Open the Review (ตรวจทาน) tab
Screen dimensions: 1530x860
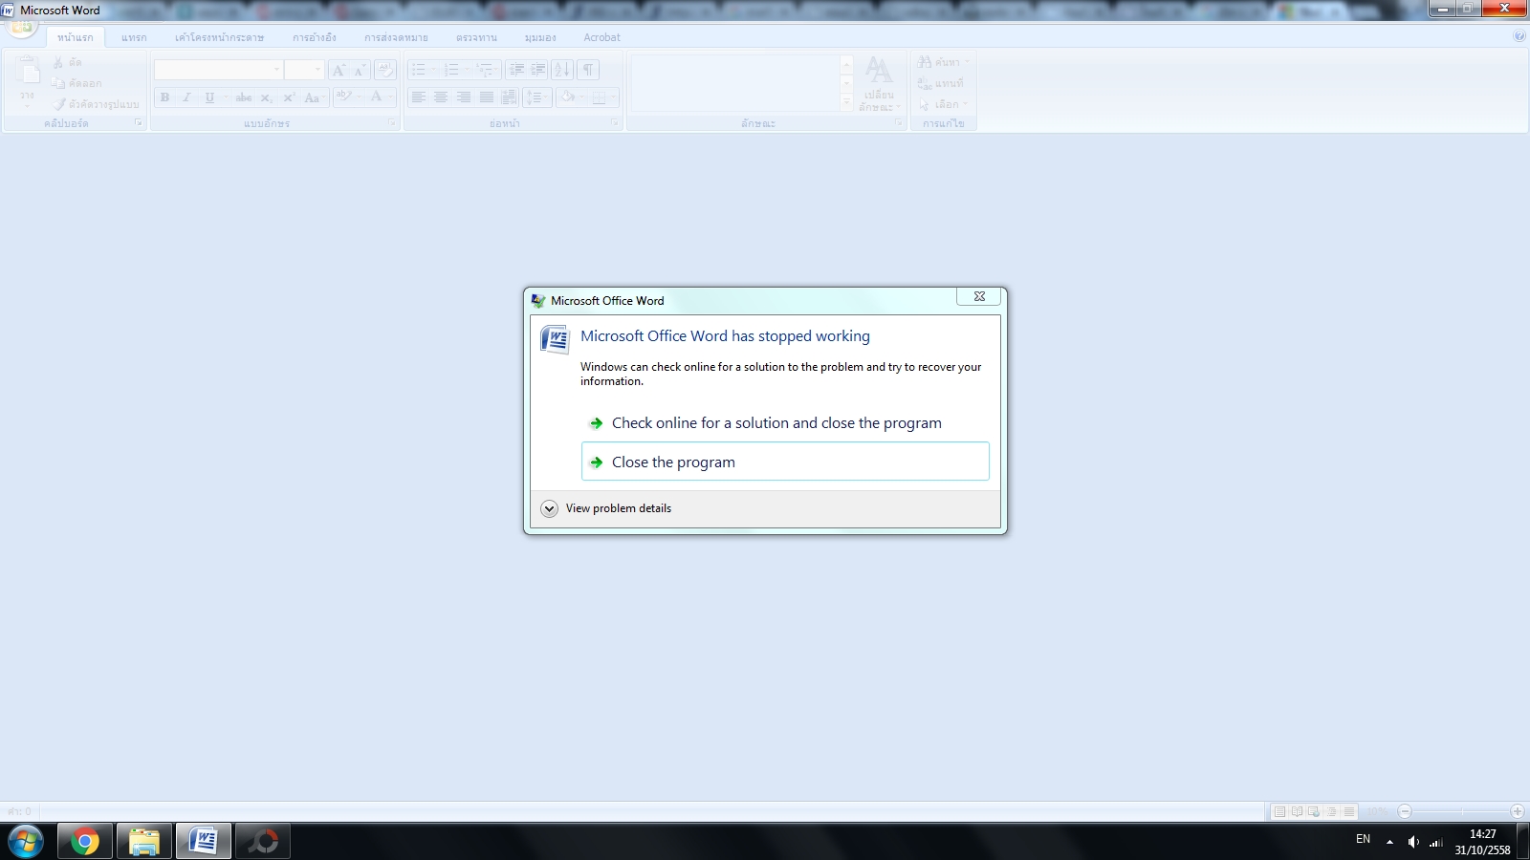[x=476, y=37]
